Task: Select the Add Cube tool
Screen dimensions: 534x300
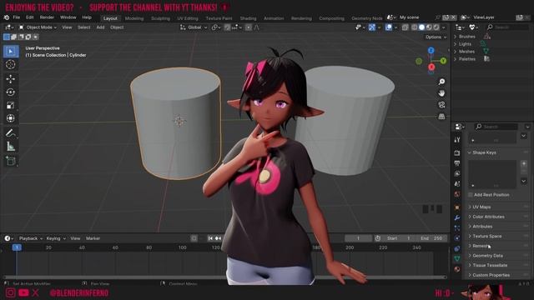Action: pyautogui.click(x=11, y=161)
